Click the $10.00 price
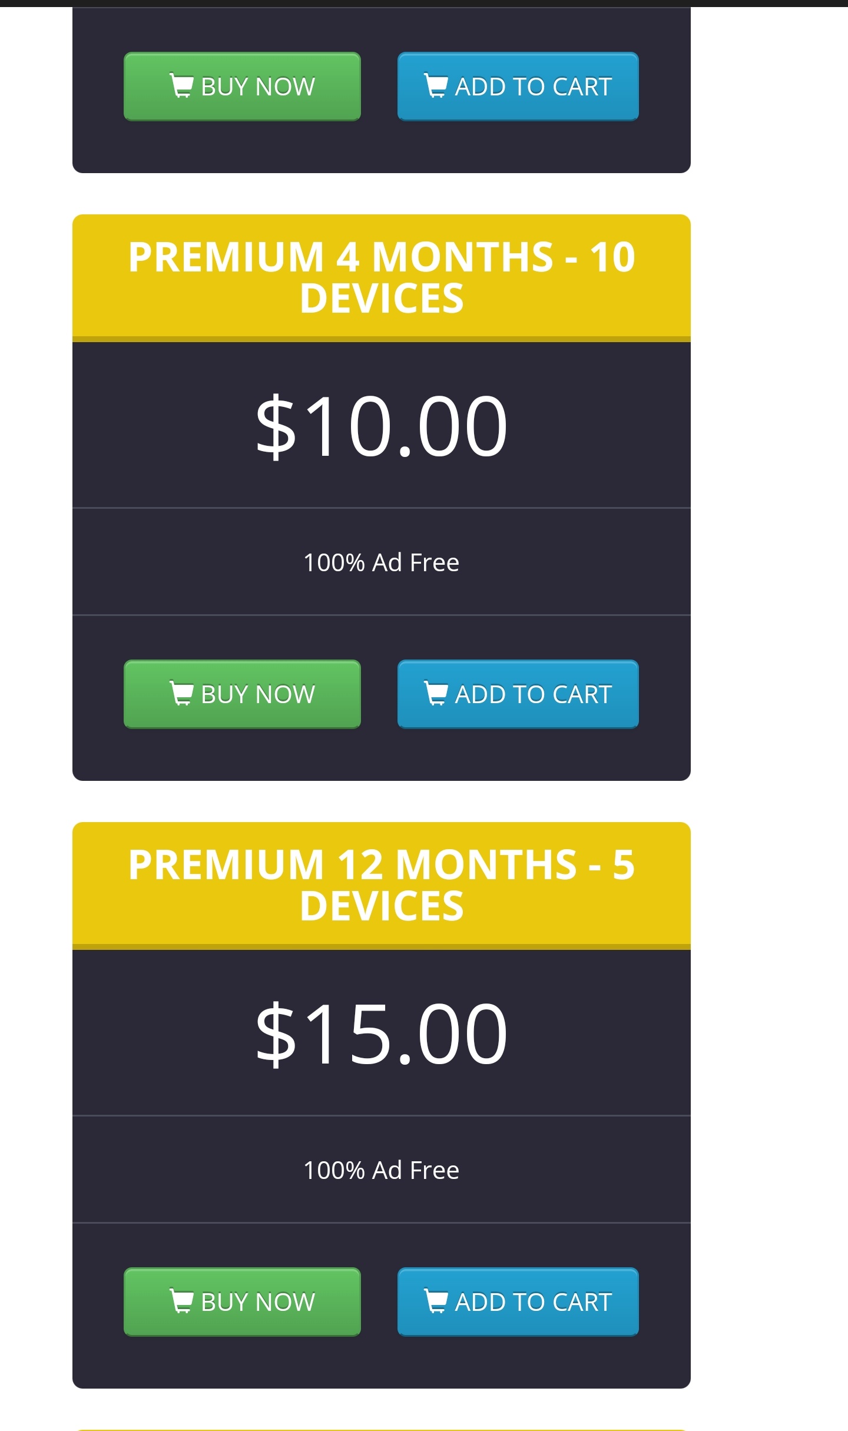 coord(382,426)
